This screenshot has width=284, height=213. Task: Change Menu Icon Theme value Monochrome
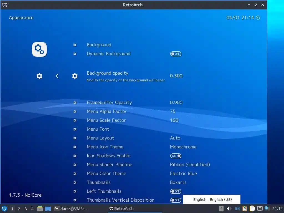(x=183, y=147)
